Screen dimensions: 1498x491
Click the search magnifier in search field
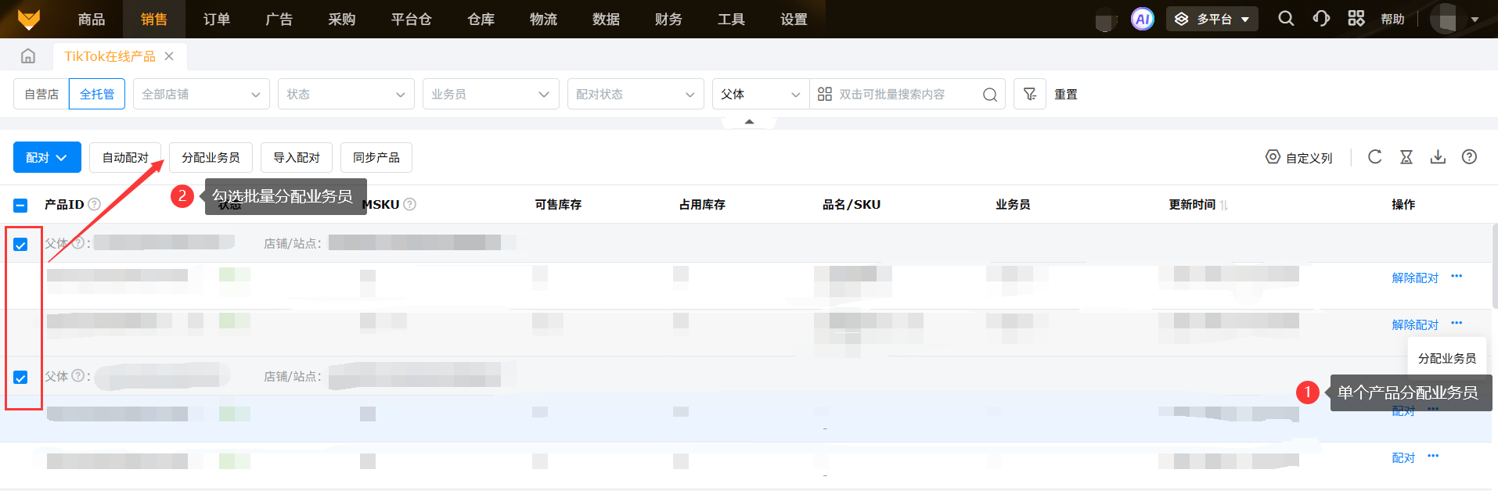point(990,95)
